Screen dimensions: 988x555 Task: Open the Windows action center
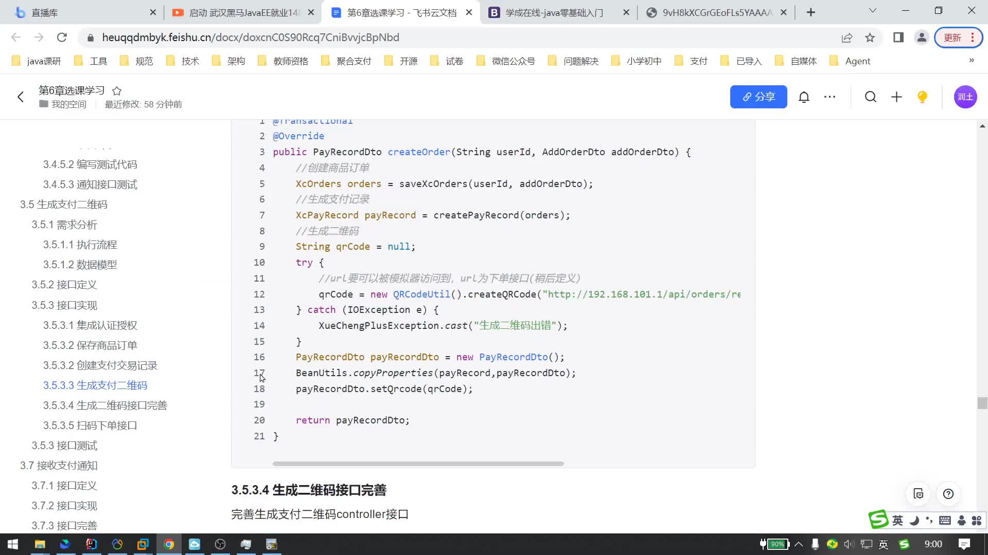[964, 544]
